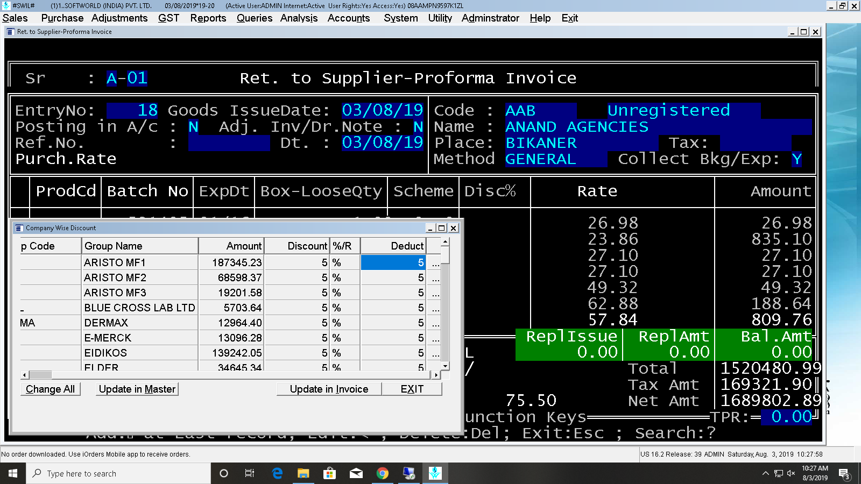Open the Accounts menu
Viewport: 861px width, 484px height.
349,18
